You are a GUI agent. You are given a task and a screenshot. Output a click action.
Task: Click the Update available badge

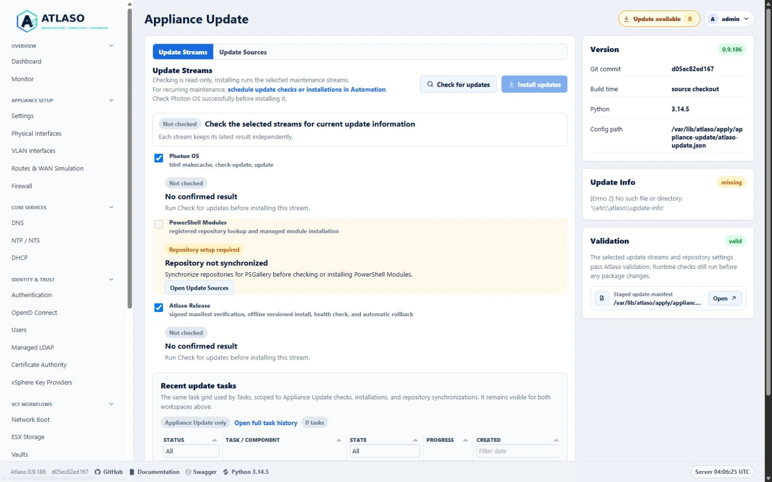pos(659,19)
